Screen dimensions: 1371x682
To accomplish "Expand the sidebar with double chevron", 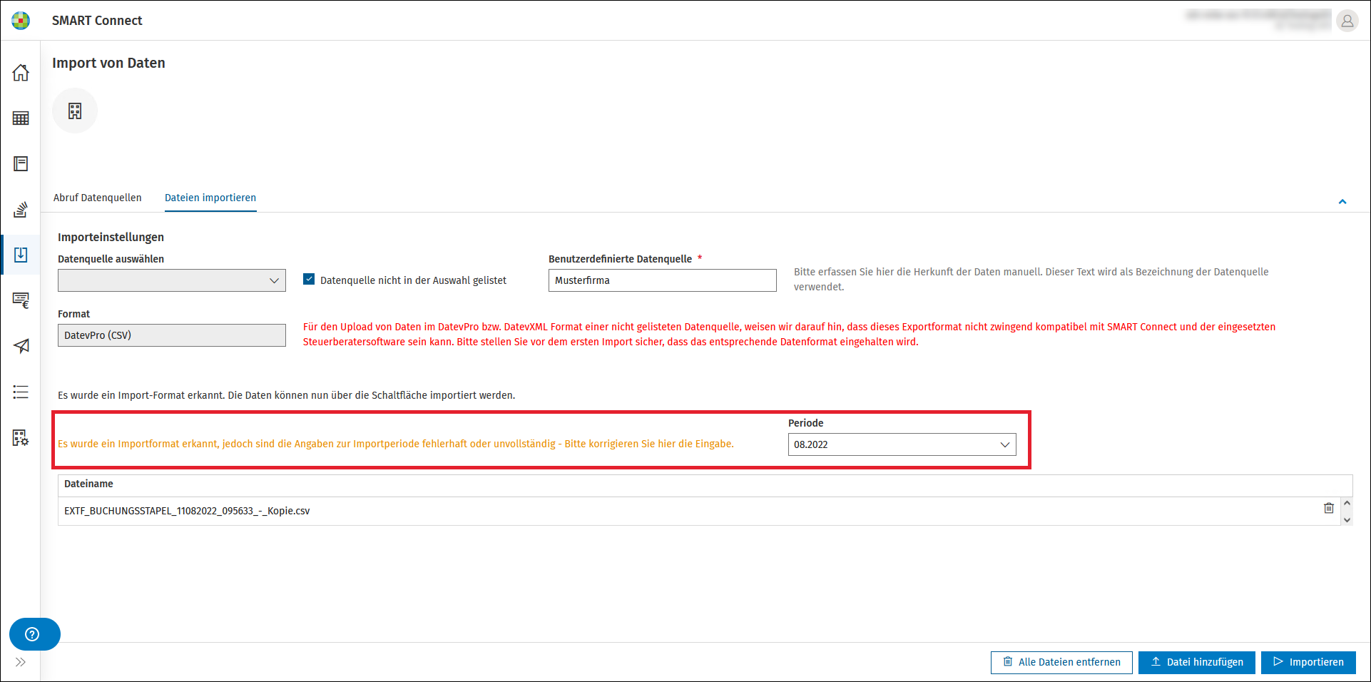I will [21, 662].
